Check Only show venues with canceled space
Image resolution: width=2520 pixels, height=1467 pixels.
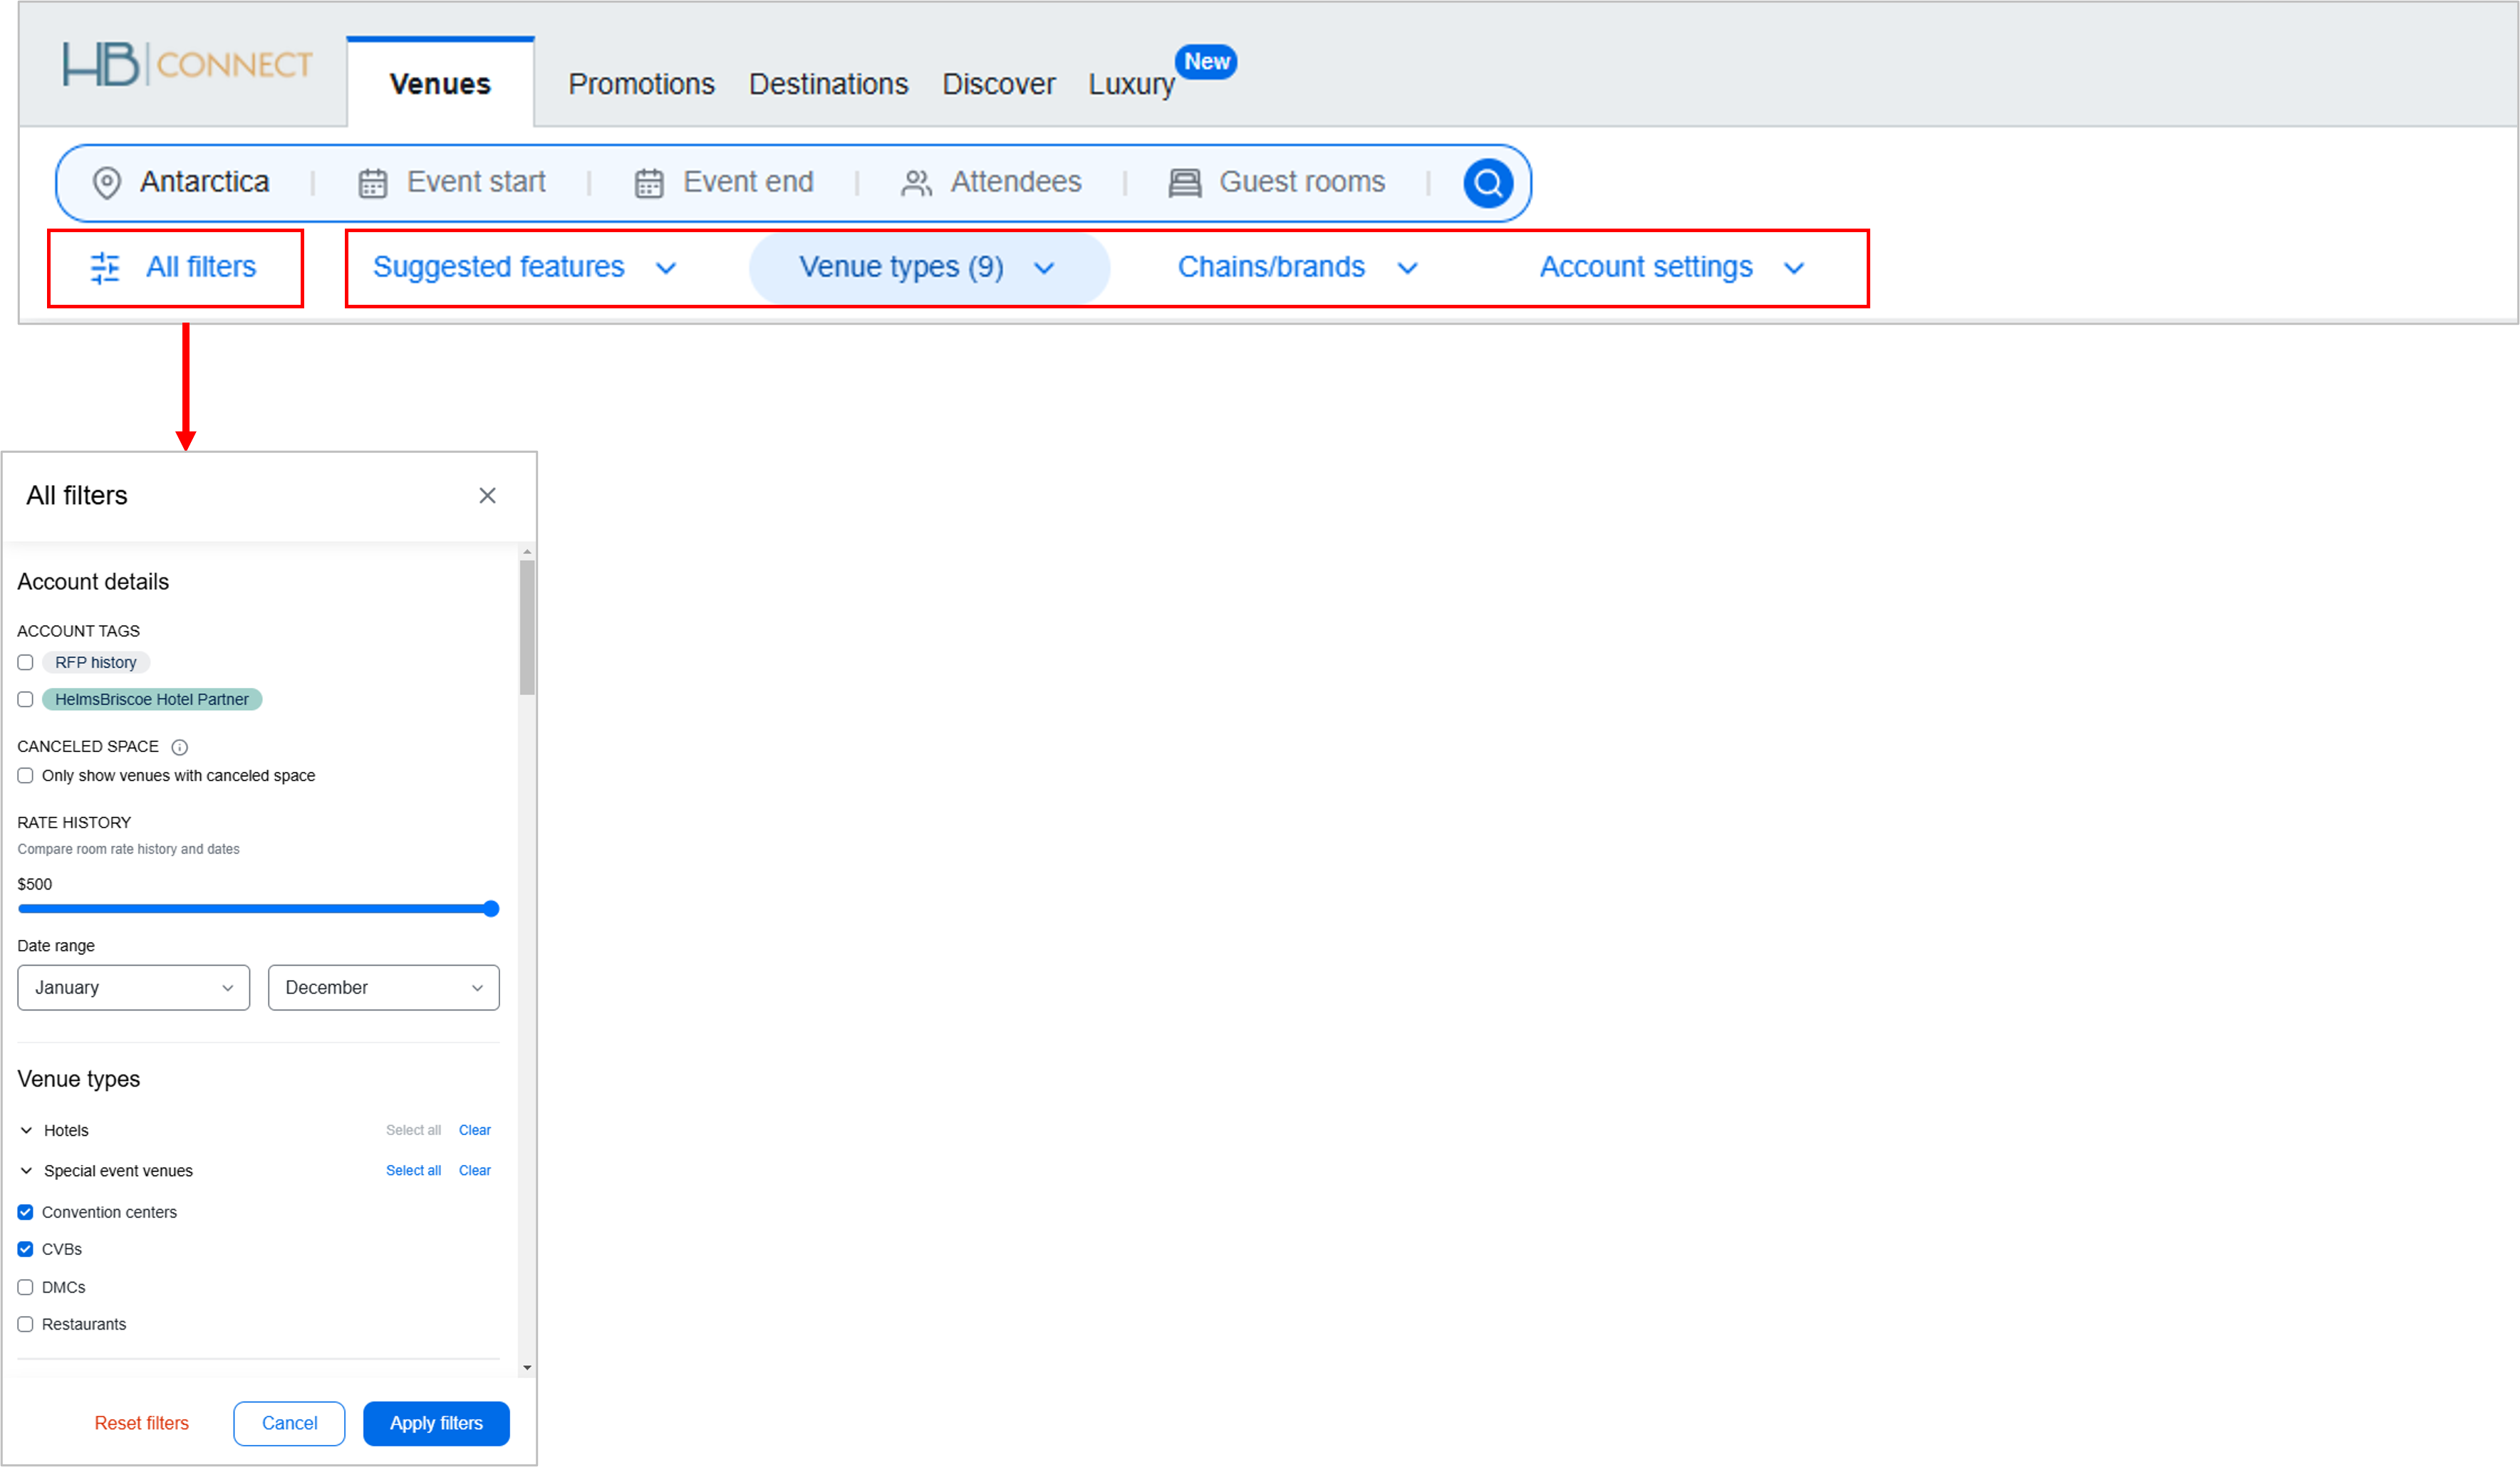coord(25,776)
